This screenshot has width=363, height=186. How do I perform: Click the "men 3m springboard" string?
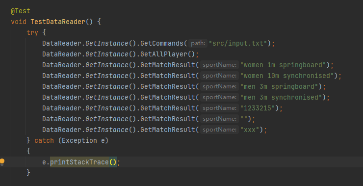tap(279, 87)
